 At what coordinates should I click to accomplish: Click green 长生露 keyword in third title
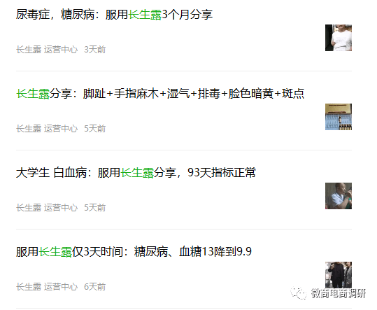(x=137, y=172)
